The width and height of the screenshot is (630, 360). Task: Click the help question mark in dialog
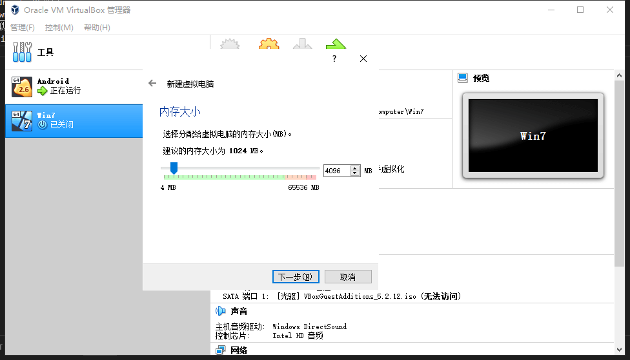click(334, 59)
